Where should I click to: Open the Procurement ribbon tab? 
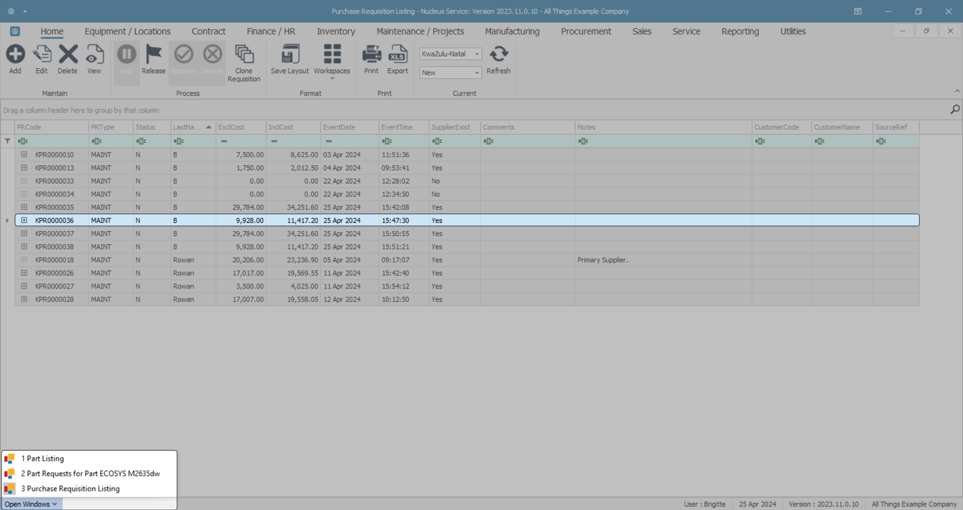tap(586, 32)
